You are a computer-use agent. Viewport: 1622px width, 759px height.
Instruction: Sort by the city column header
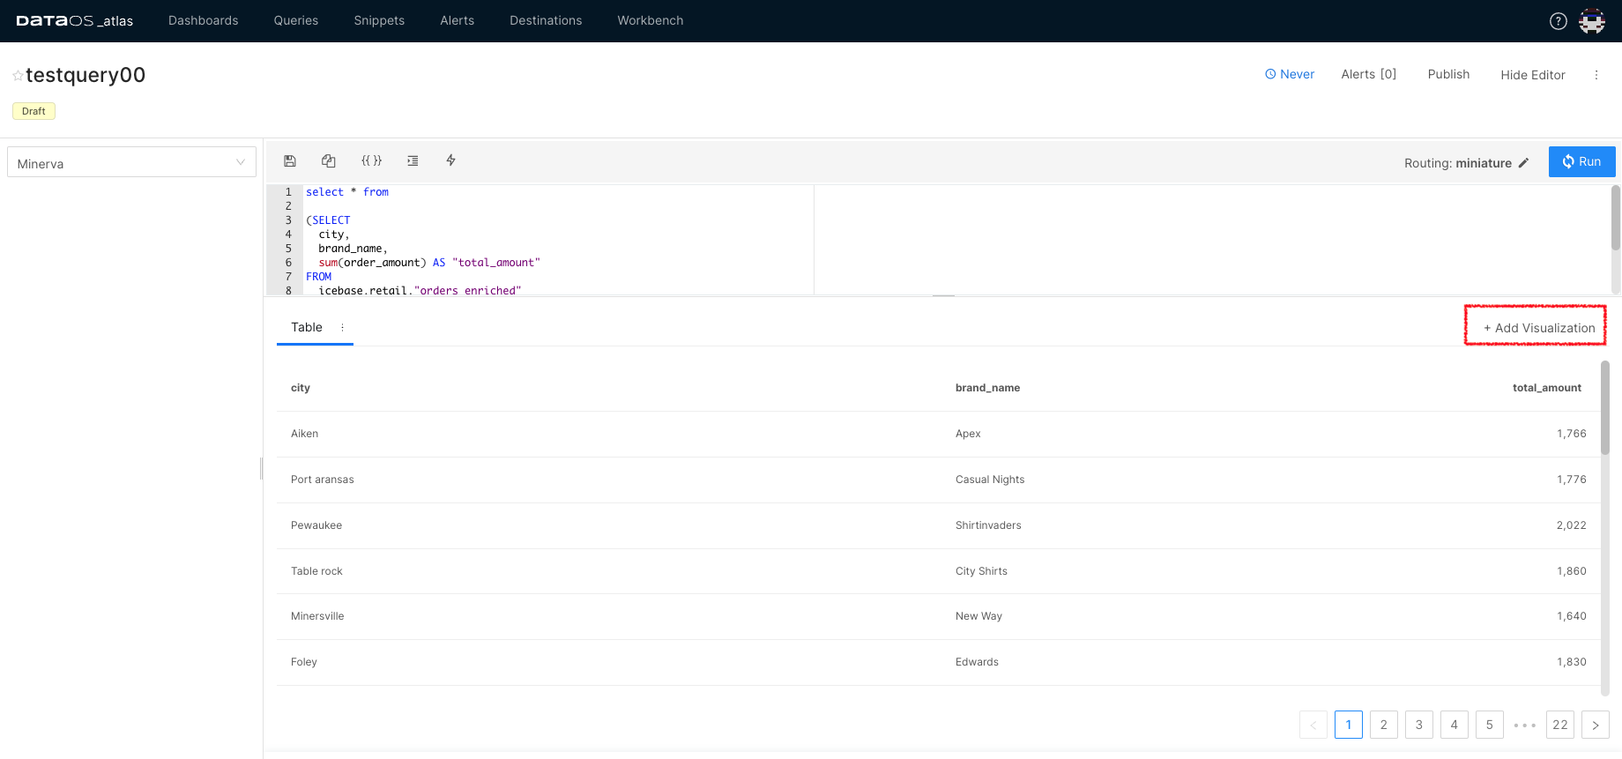301,388
